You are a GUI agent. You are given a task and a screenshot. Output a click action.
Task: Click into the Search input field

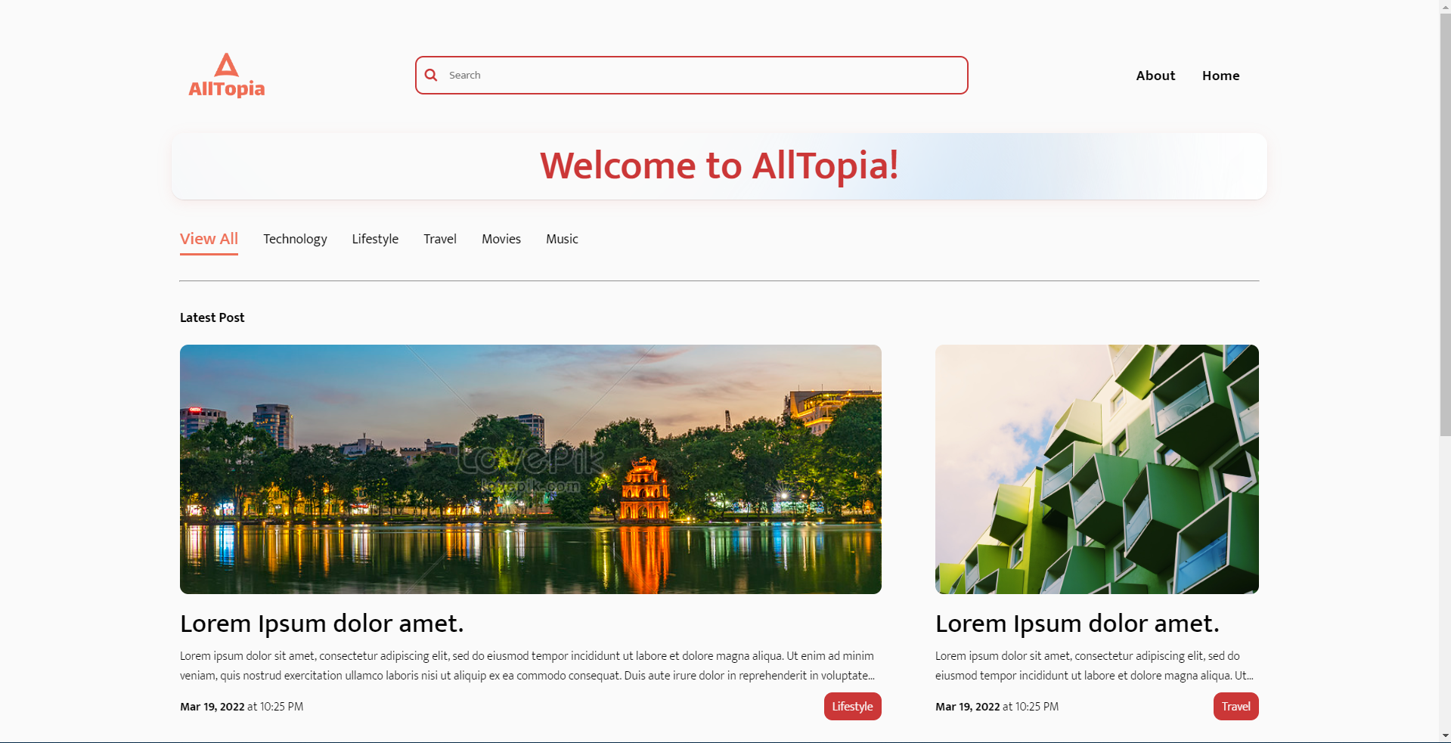click(x=691, y=75)
